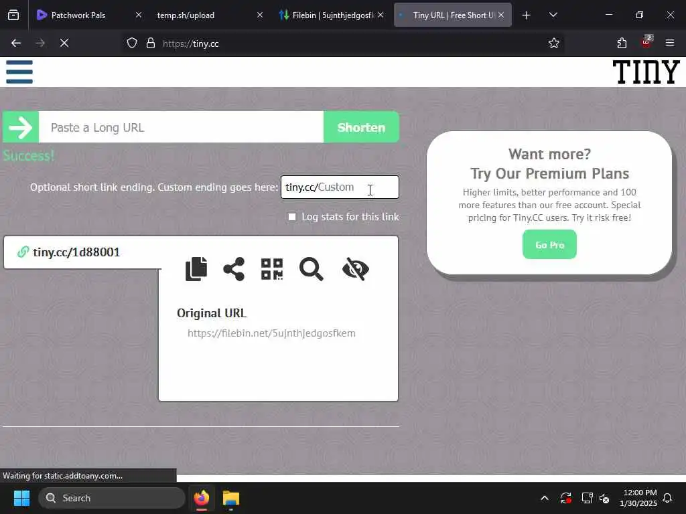Focus the Paste a Long URL field
The height and width of the screenshot is (514, 686).
coord(181,127)
